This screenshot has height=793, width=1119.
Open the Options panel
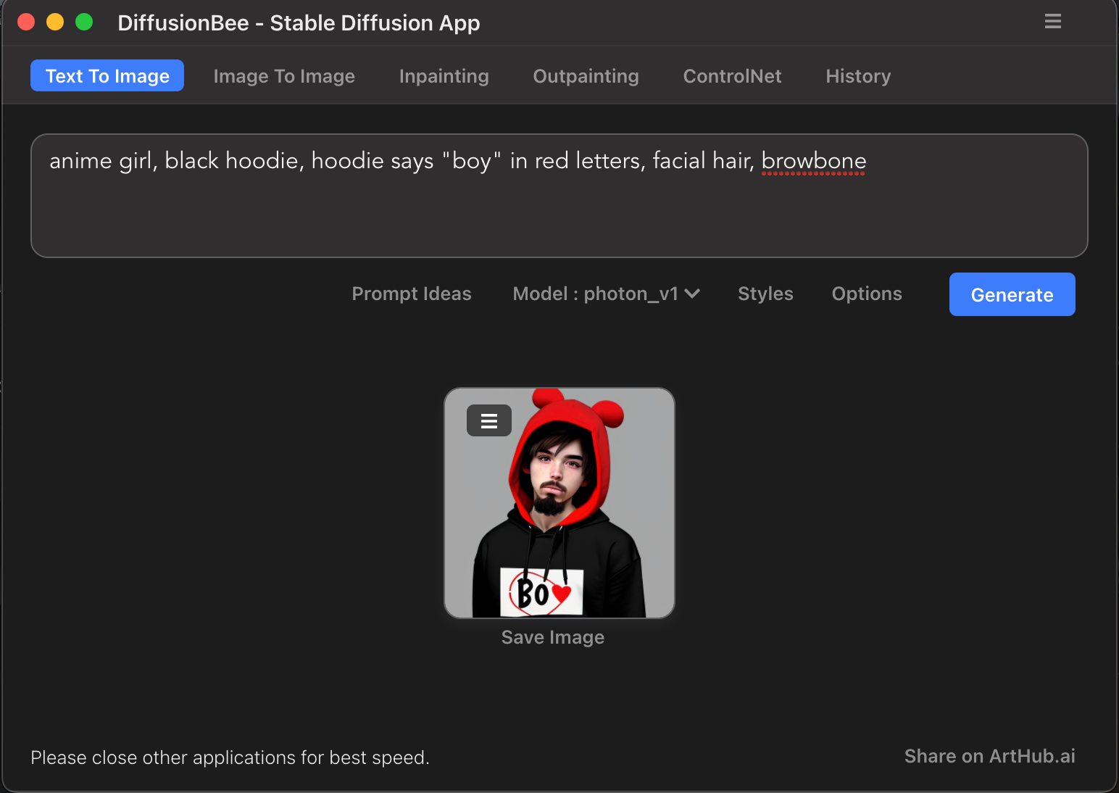pos(867,294)
